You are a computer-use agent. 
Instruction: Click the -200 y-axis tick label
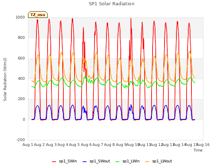point(21,140)
